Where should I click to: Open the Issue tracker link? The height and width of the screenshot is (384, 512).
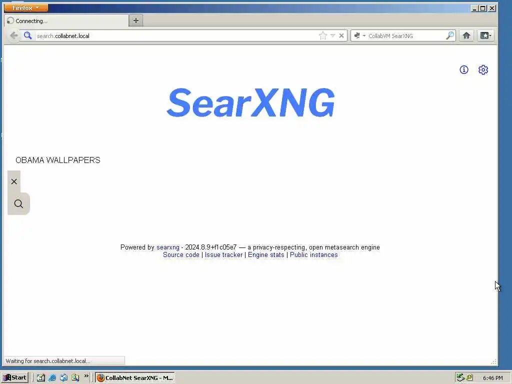223,254
